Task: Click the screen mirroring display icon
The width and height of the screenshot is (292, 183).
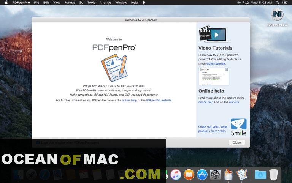Action: click(246, 2)
